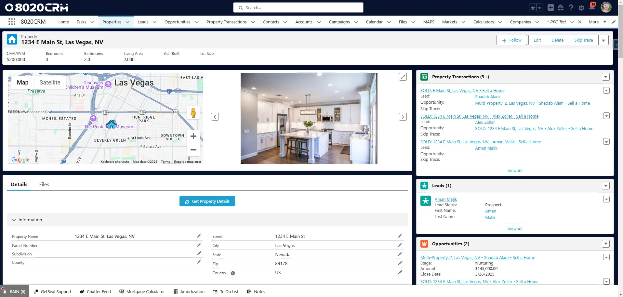Open Tasks navigation dropdown
This screenshot has height=297, width=623.
coord(92,22)
